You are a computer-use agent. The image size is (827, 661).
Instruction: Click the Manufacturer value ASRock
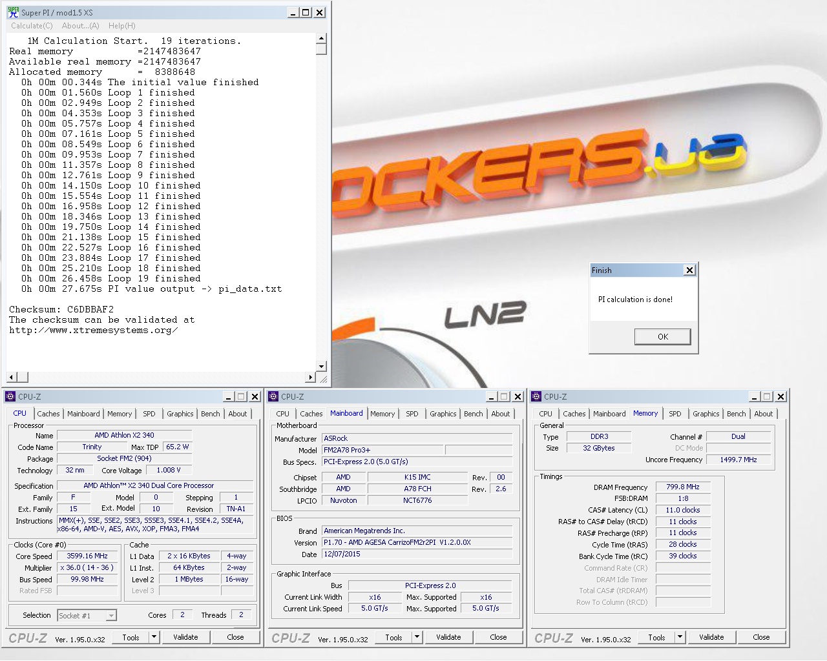click(417, 438)
